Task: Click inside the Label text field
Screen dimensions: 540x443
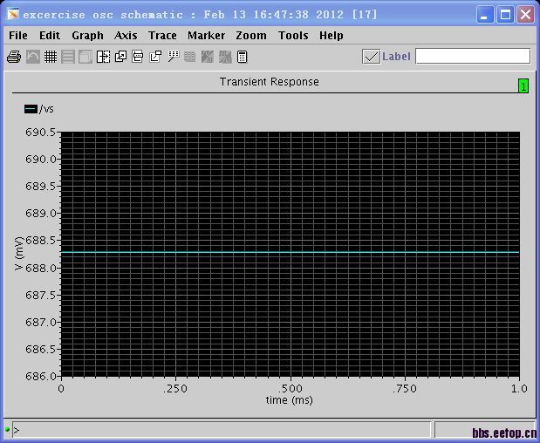Action: click(x=472, y=57)
